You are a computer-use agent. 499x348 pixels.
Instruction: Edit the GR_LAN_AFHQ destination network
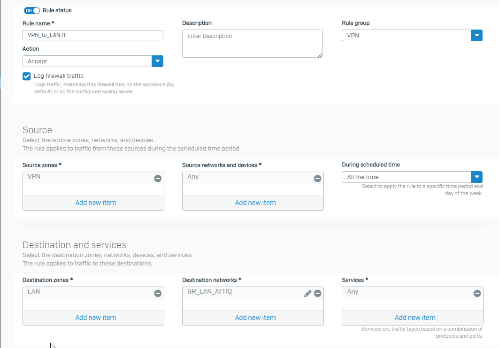(x=307, y=293)
